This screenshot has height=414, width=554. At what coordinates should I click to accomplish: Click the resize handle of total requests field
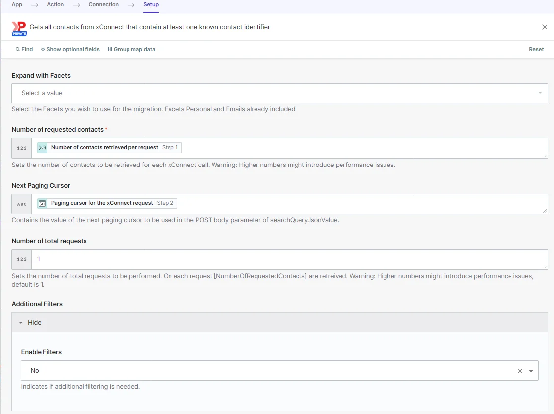(545, 267)
